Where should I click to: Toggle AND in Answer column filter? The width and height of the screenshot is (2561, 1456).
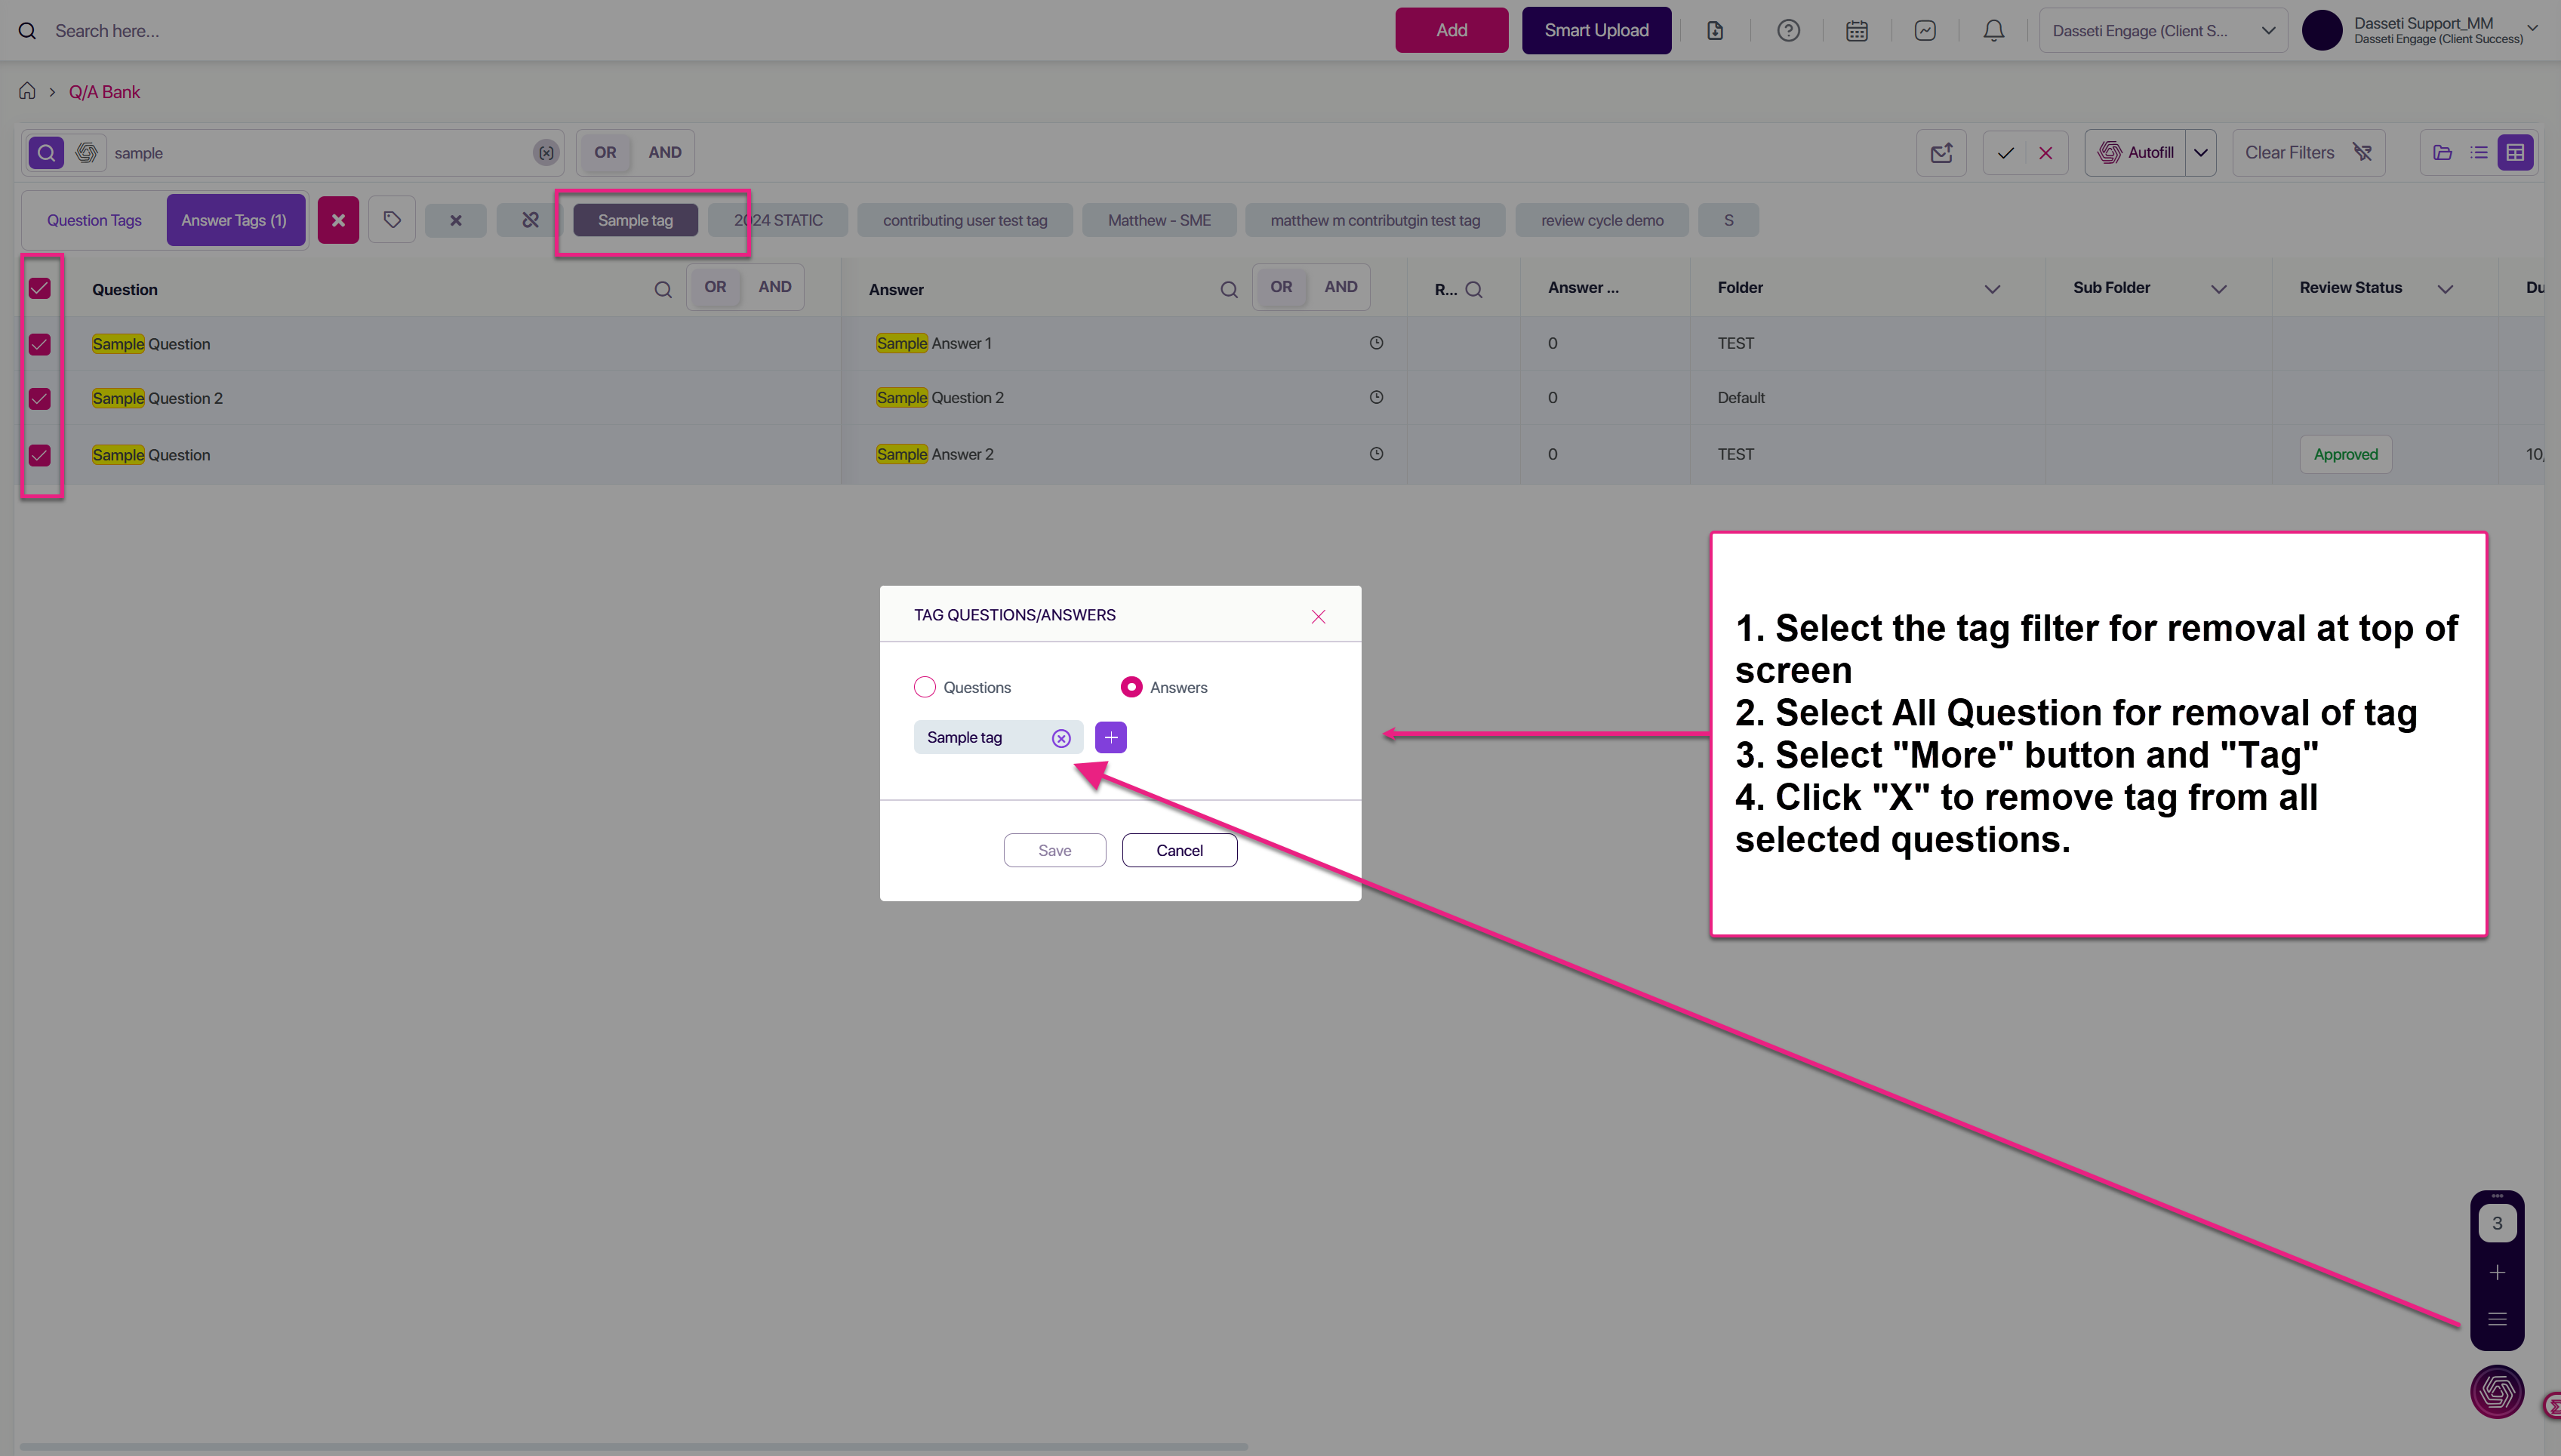1341,287
